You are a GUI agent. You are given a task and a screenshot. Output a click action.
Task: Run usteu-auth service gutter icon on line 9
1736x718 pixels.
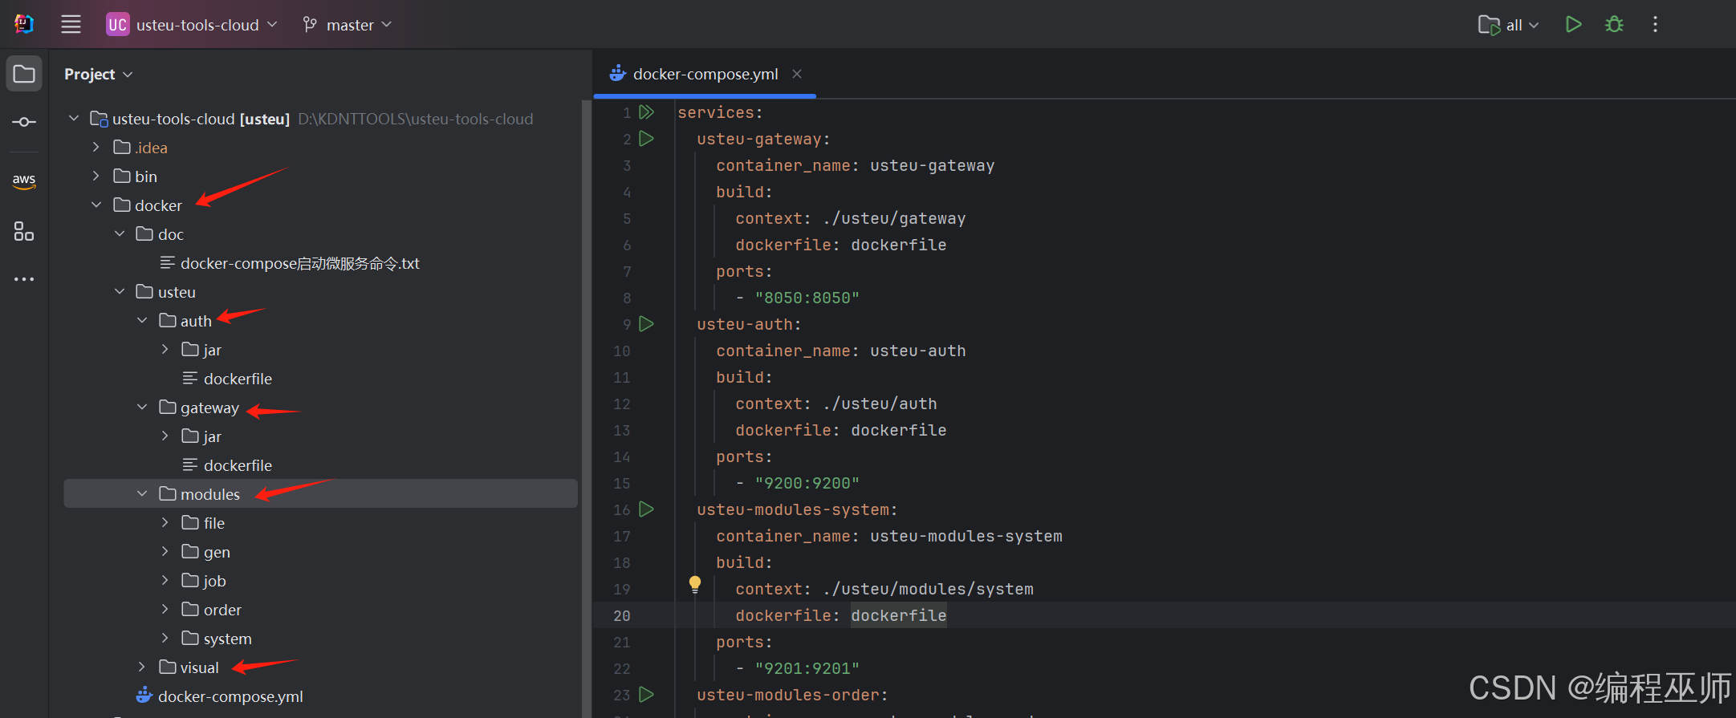[646, 324]
